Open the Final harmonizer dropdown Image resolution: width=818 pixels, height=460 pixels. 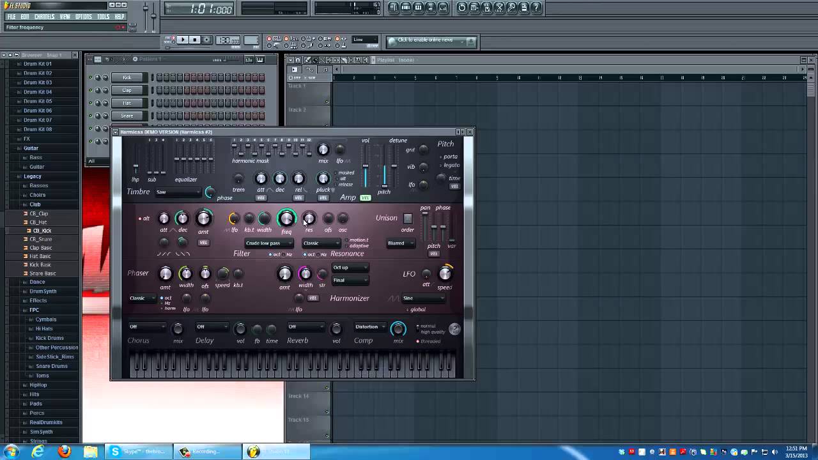(350, 280)
